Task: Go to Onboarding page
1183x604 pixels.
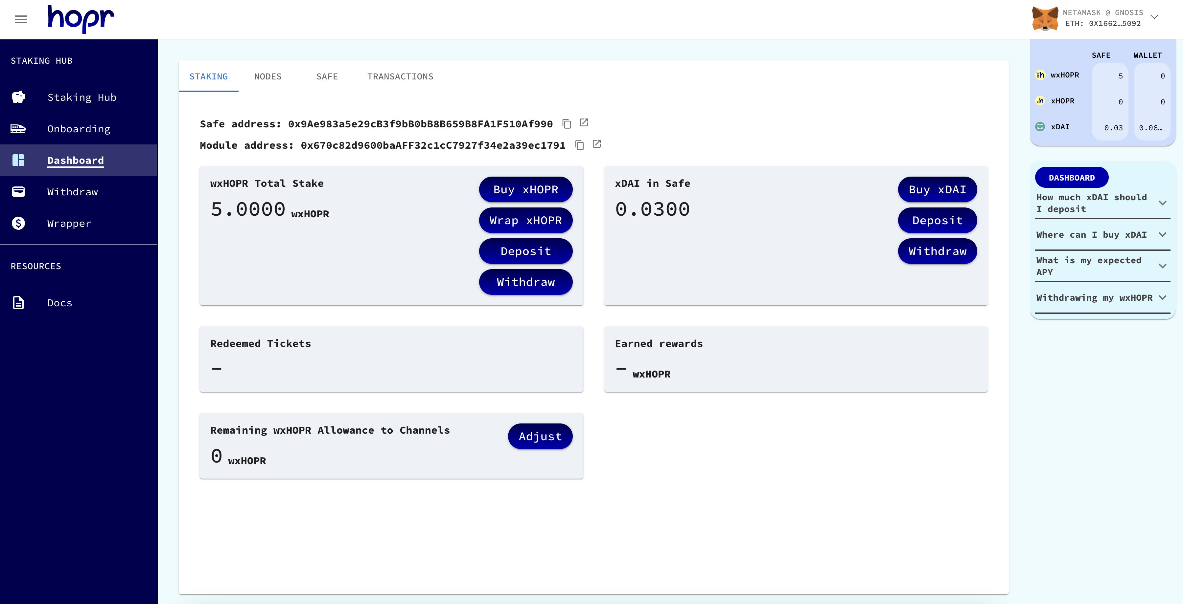Action: (79, 129)
